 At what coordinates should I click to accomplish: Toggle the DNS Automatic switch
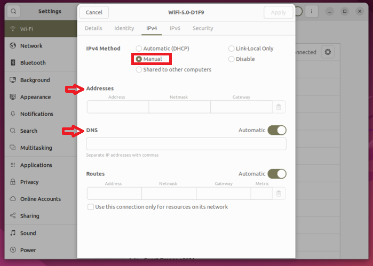click(x=277, y=130)
